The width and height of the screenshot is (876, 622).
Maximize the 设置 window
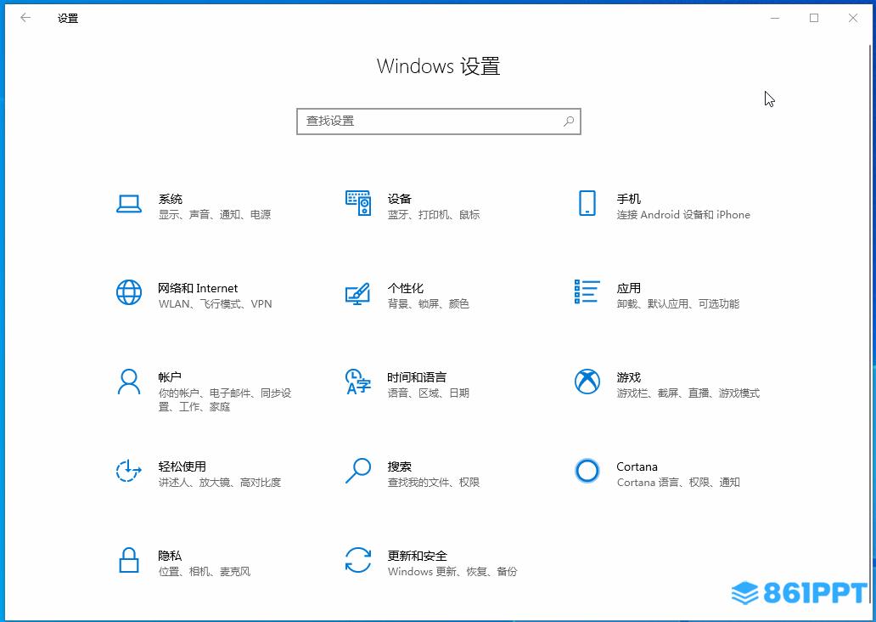coord(814,18)
